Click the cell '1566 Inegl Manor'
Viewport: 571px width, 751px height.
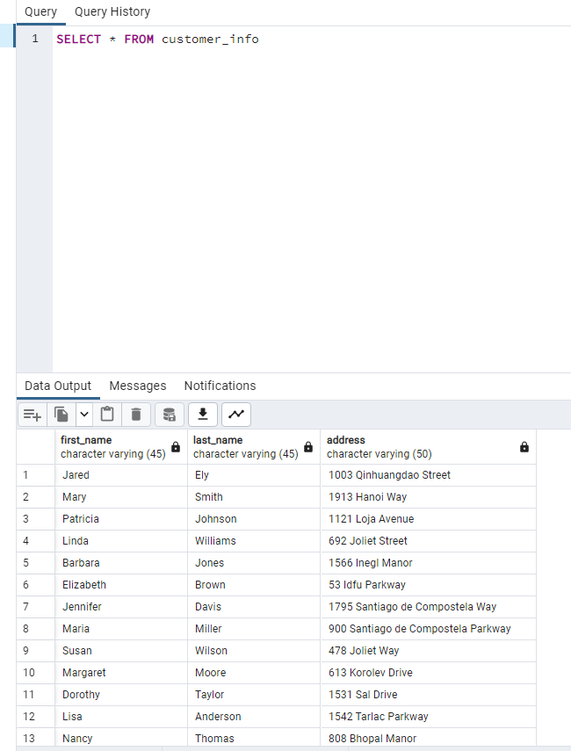click(429, 563)
